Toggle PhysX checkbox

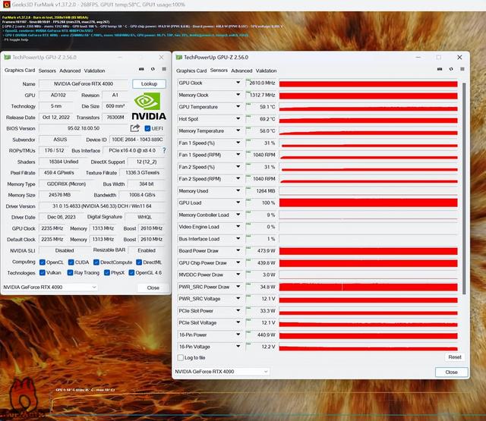(x=107, y=273)
